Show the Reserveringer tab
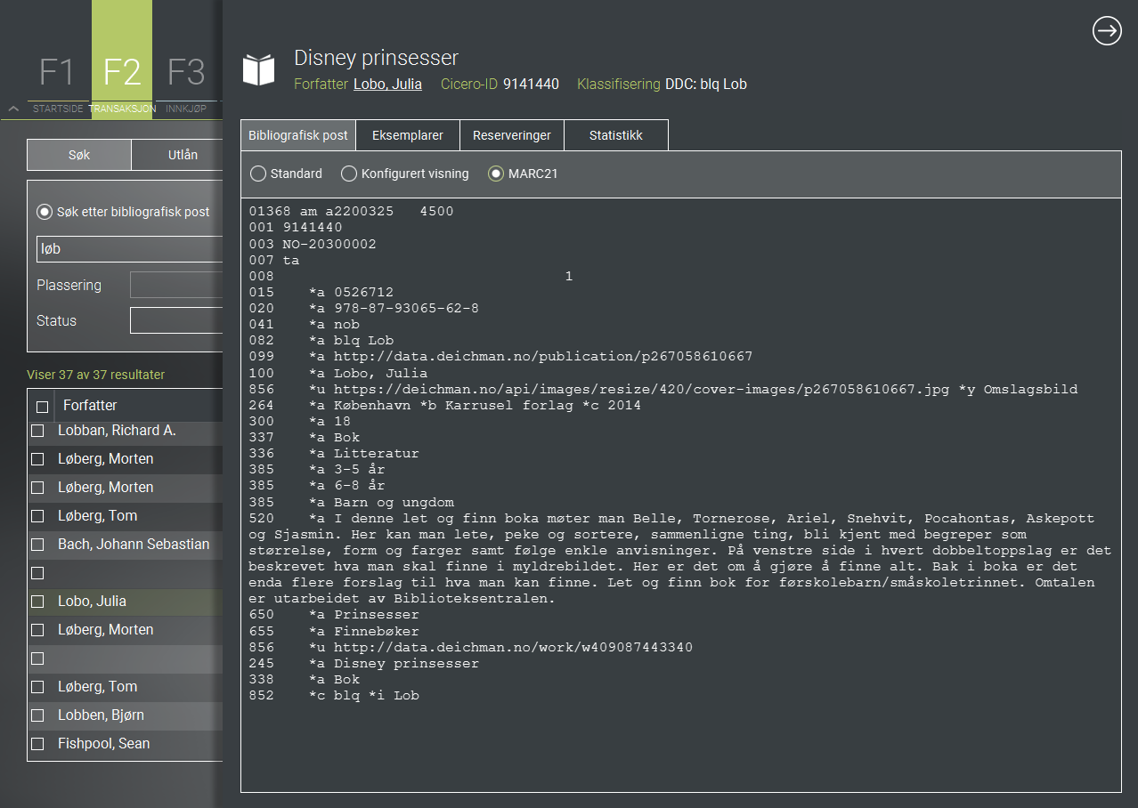 click(x=512, y=135)
